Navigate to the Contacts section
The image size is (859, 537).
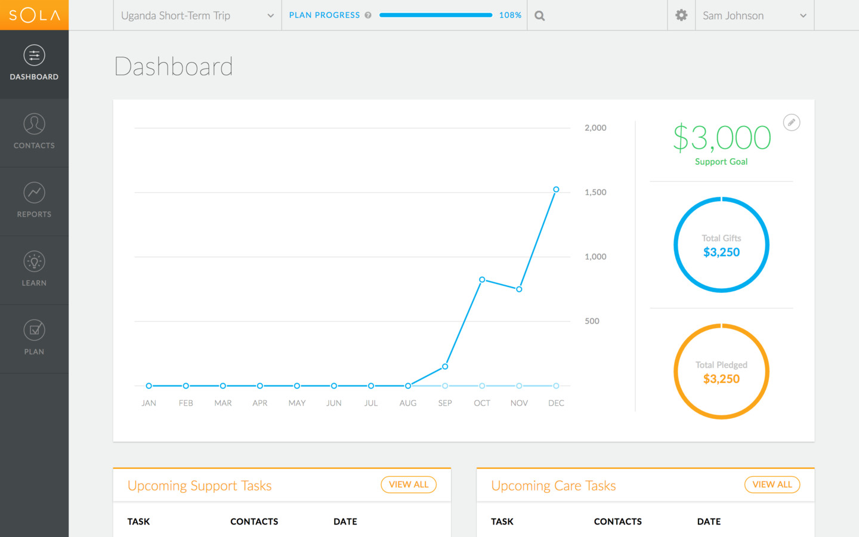pos(34,132)
